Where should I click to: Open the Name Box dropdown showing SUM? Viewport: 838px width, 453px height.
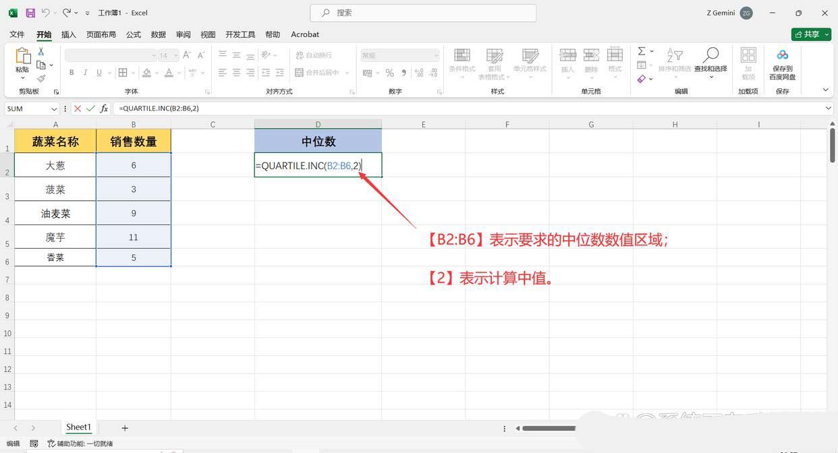pyautogui.click(x=54, y=109)
